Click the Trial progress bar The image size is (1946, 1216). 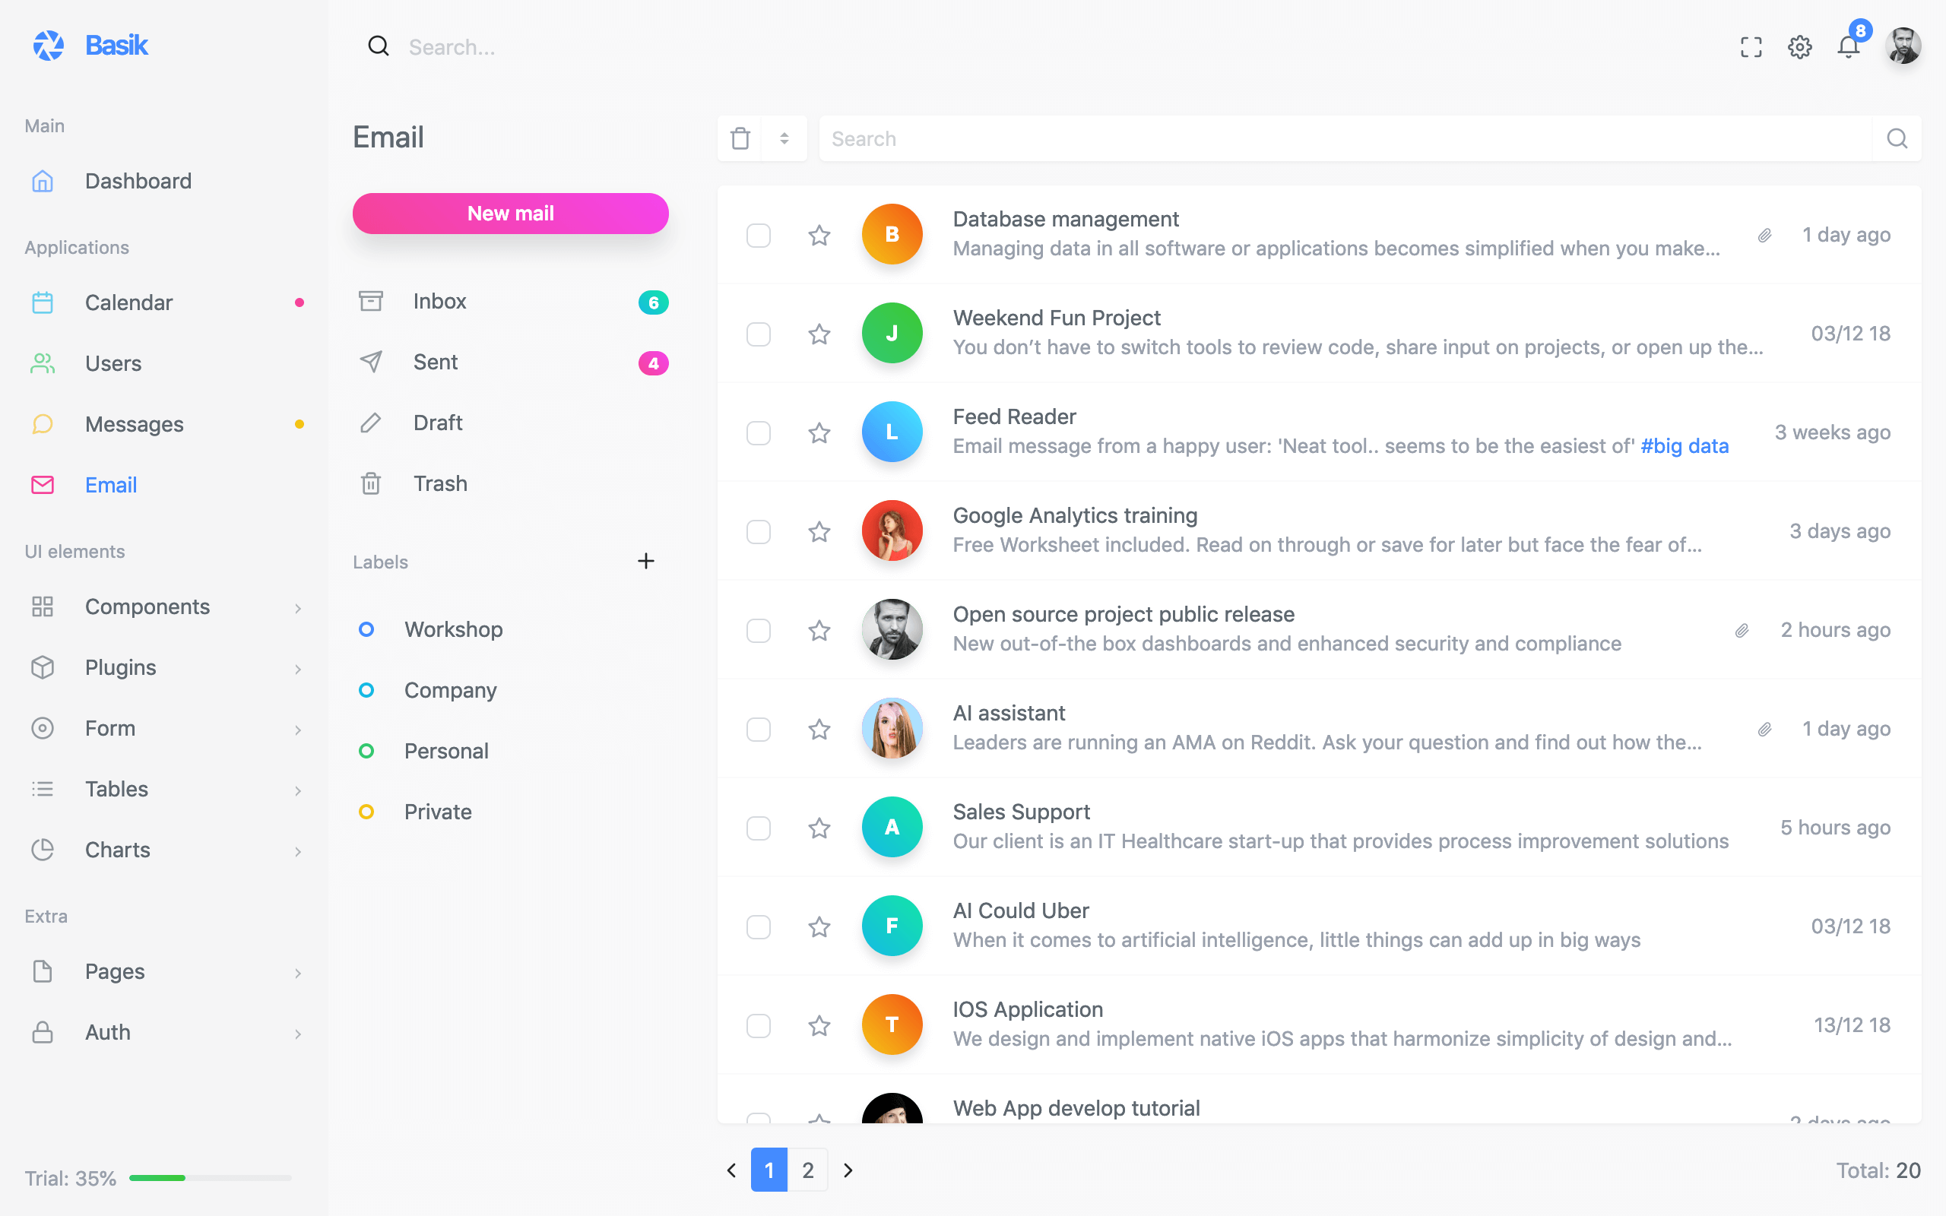coord(210,1178)
